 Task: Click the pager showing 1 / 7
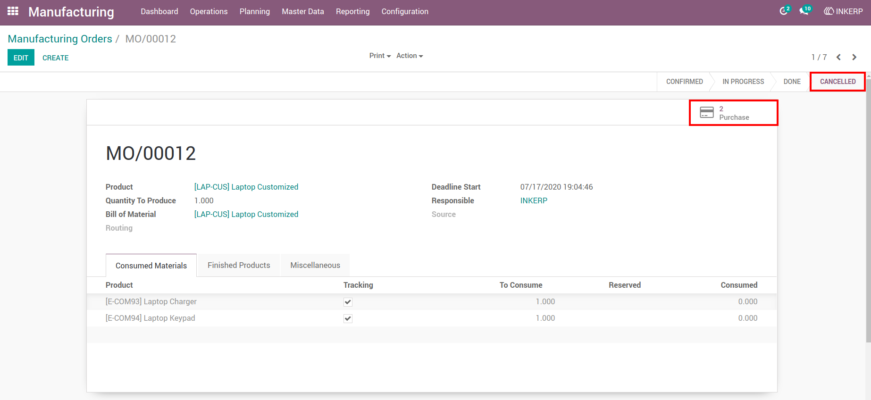click(819, 57)
